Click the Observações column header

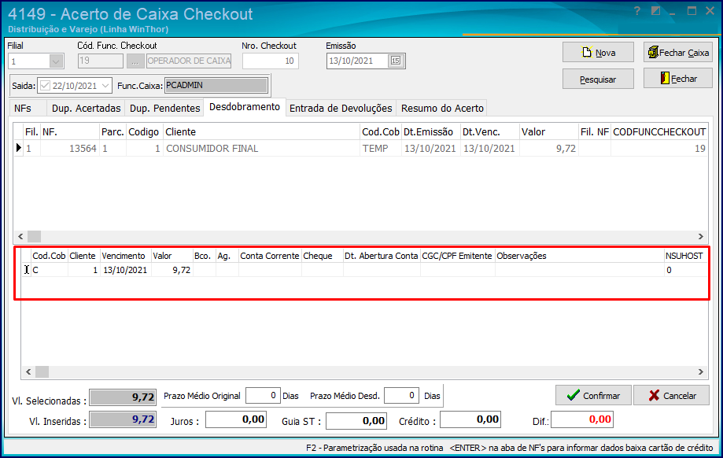point(580,256)
